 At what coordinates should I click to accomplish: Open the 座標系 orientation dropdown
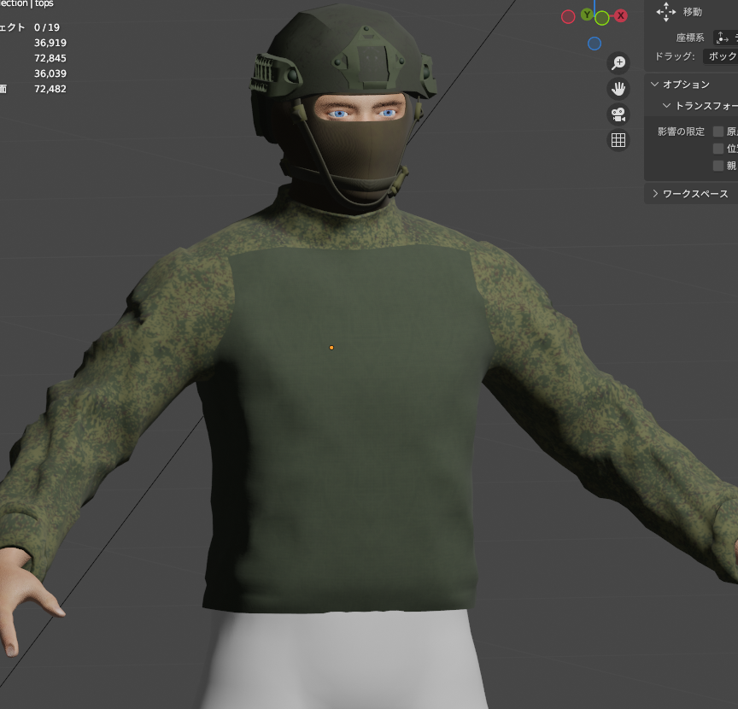[x=725, y=38]
